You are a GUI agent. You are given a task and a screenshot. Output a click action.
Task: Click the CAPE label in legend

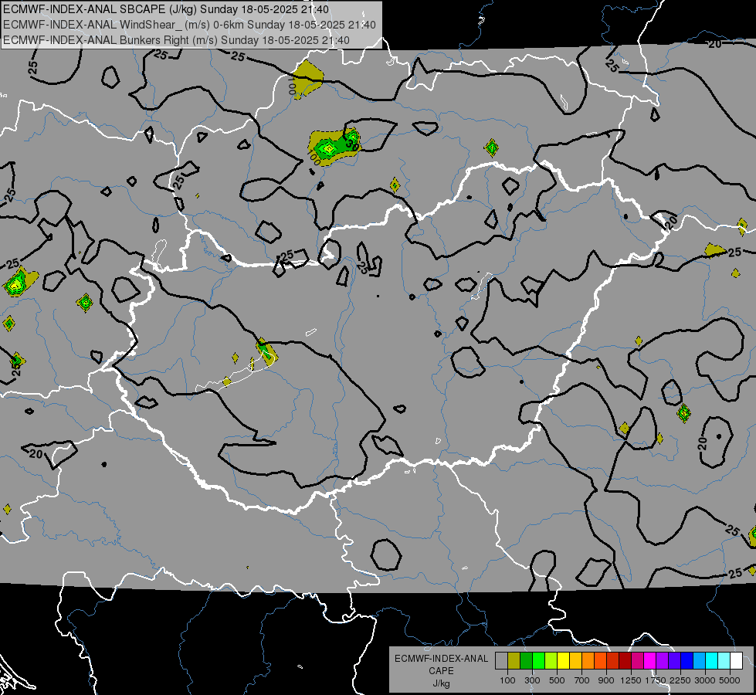point(441,671)
